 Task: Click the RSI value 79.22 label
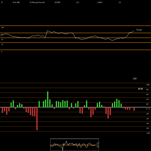[139, 30]
